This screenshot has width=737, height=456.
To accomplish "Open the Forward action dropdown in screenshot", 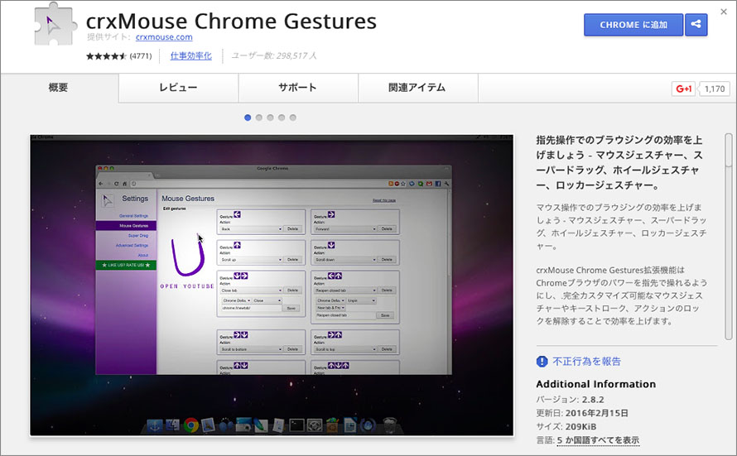I will pyautogui.click(x=345, y=229).
